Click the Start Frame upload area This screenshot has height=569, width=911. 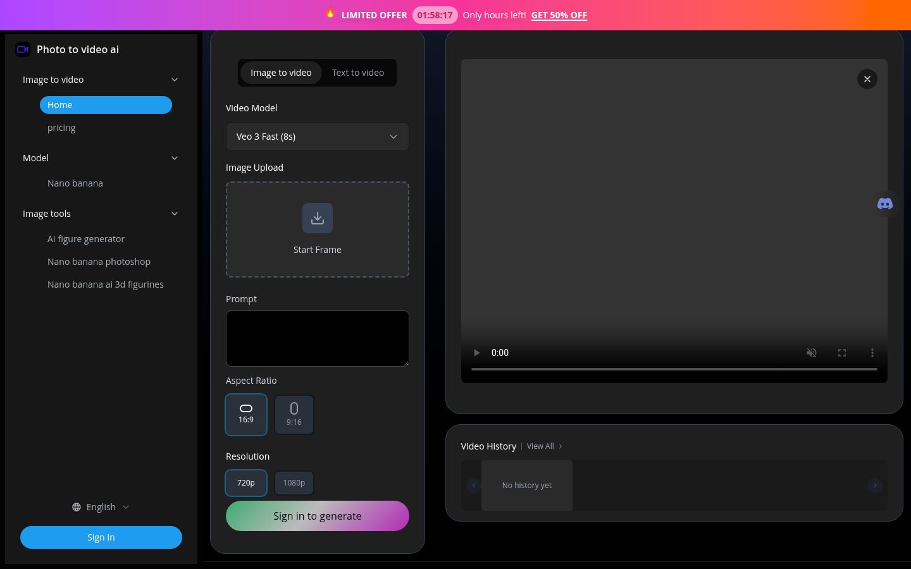pos(318,229)
